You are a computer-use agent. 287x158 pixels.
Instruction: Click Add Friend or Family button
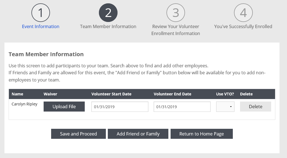pos(138,134)
